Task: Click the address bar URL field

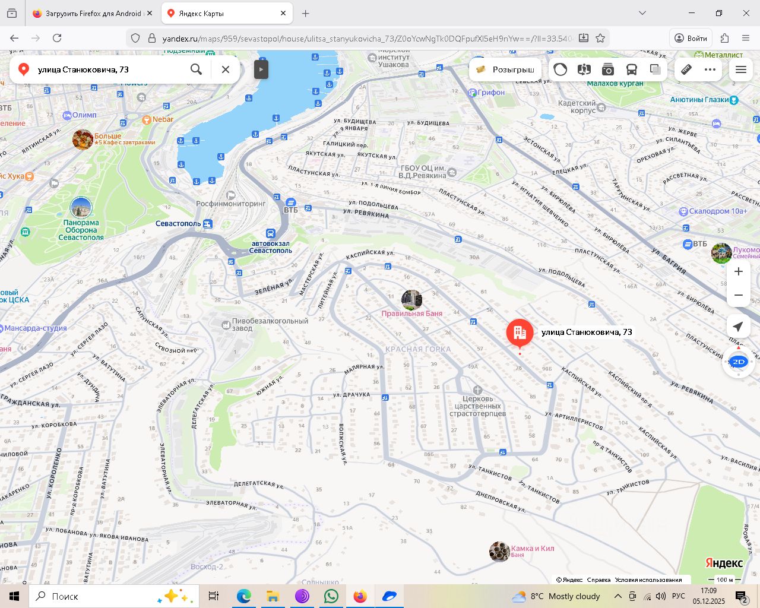Action: (x=367, y=38)
